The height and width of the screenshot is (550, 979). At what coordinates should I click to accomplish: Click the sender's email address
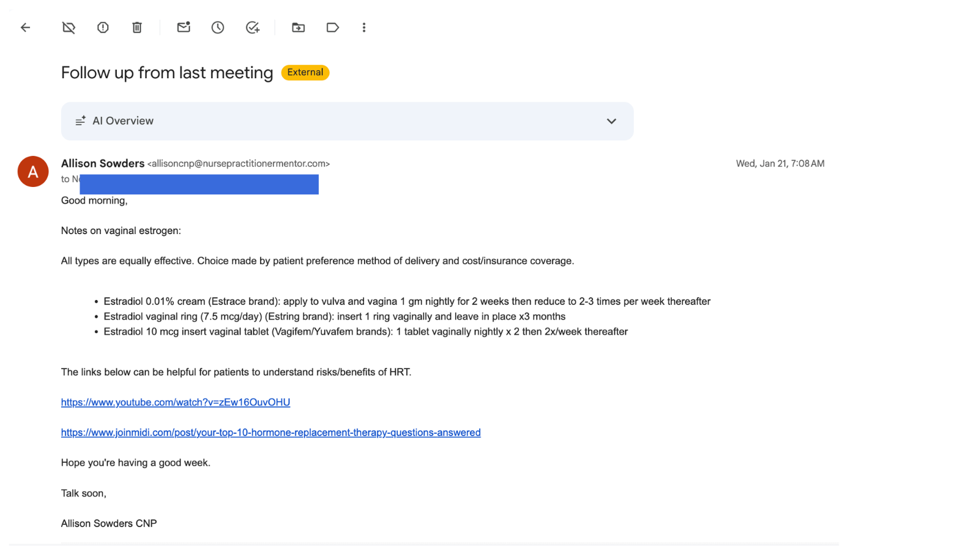[239, 164]
